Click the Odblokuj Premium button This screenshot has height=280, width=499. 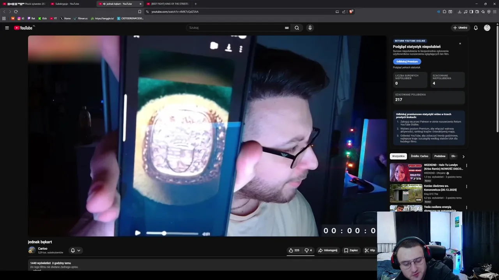(x=407, y=61)
